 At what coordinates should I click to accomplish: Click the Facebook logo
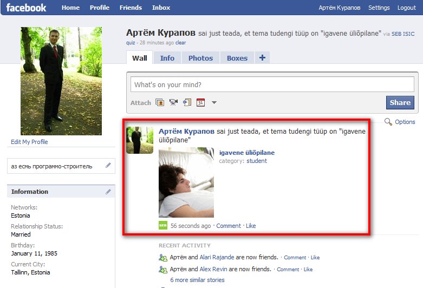click(x=26, y=8)
